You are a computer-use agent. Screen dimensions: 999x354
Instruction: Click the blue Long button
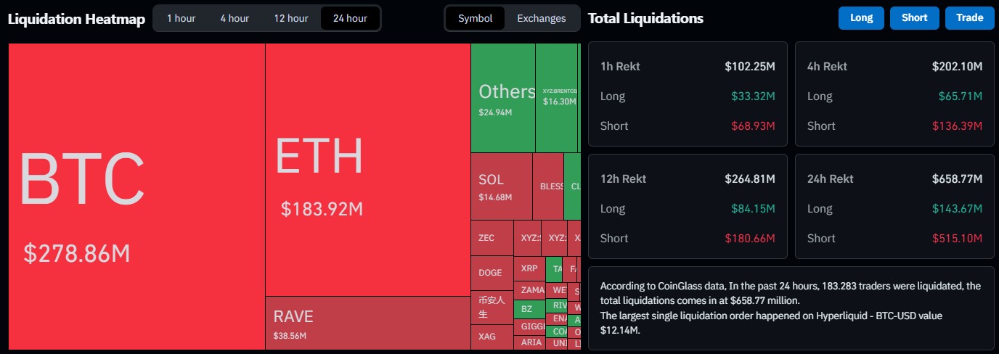861,18
